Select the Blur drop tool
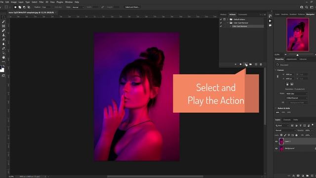 pyautogui.click(x=3, y=44)
